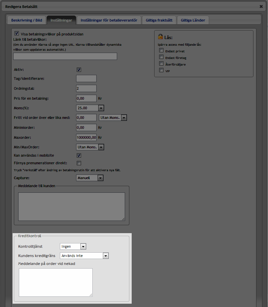The width and height of the screenshot is (268, 307).
Task: Switch to Inställningar för betalleverantör tab
Action: [x=109, y=20]
